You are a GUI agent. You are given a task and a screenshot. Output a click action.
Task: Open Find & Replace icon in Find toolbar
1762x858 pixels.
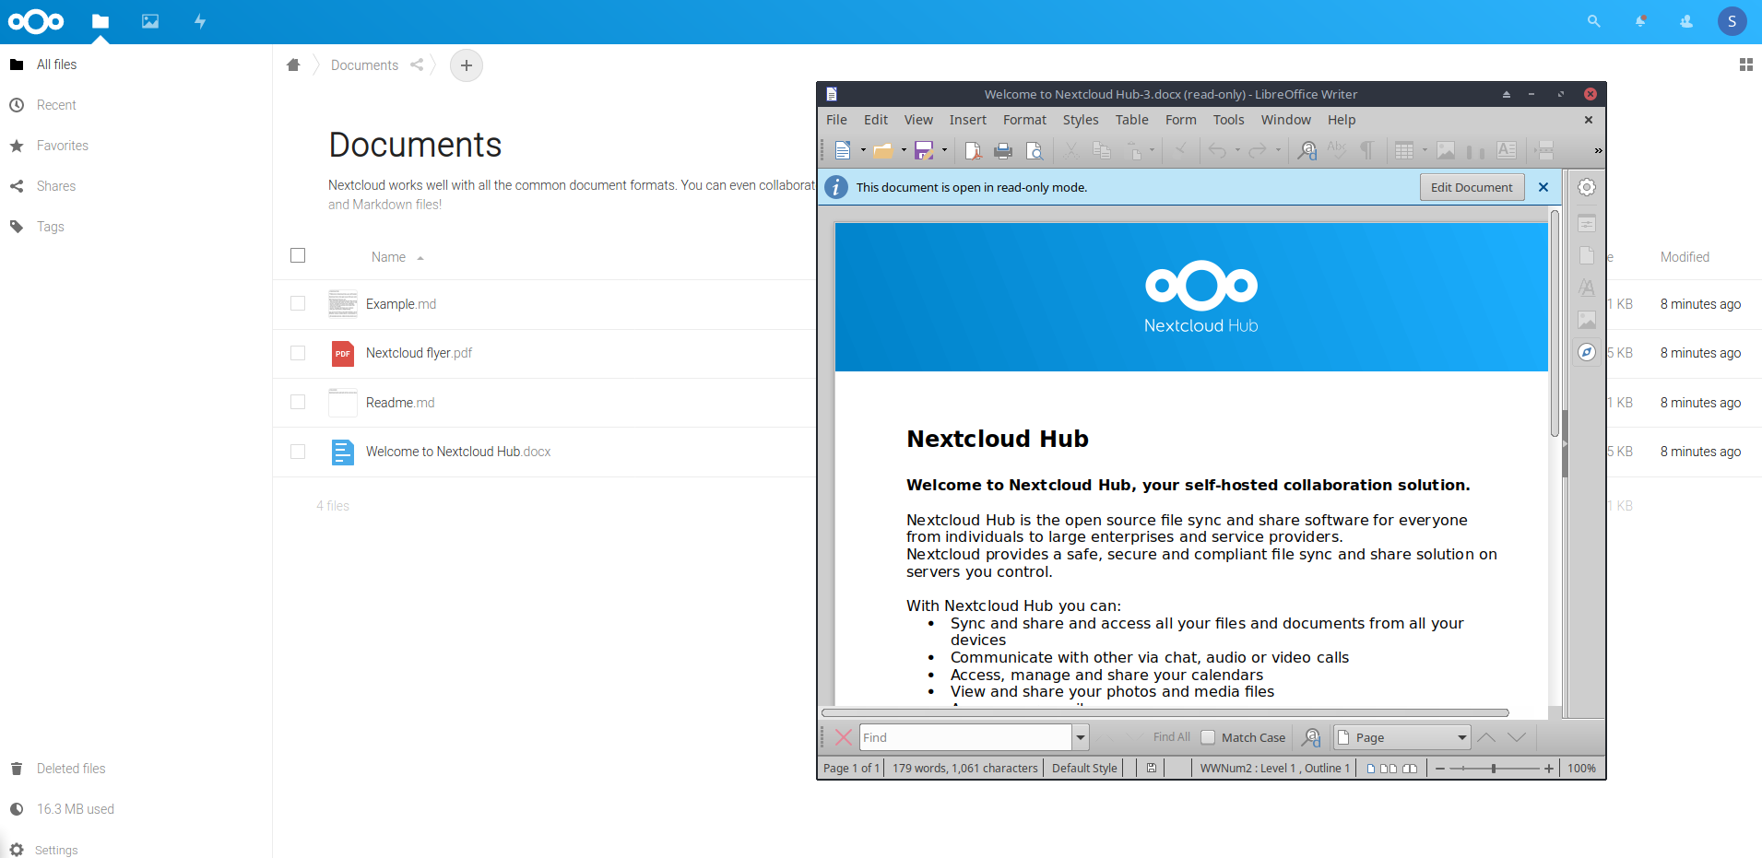click(x=1311, y=737)
